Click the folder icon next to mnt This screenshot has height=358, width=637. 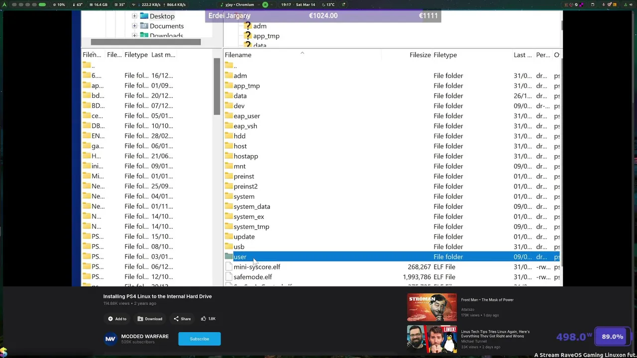coord(229,166)
